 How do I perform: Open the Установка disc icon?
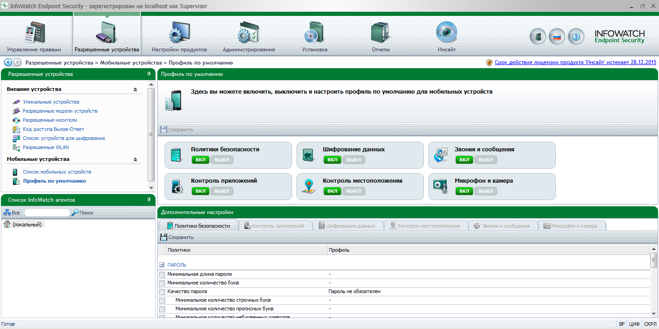(314, 33)
